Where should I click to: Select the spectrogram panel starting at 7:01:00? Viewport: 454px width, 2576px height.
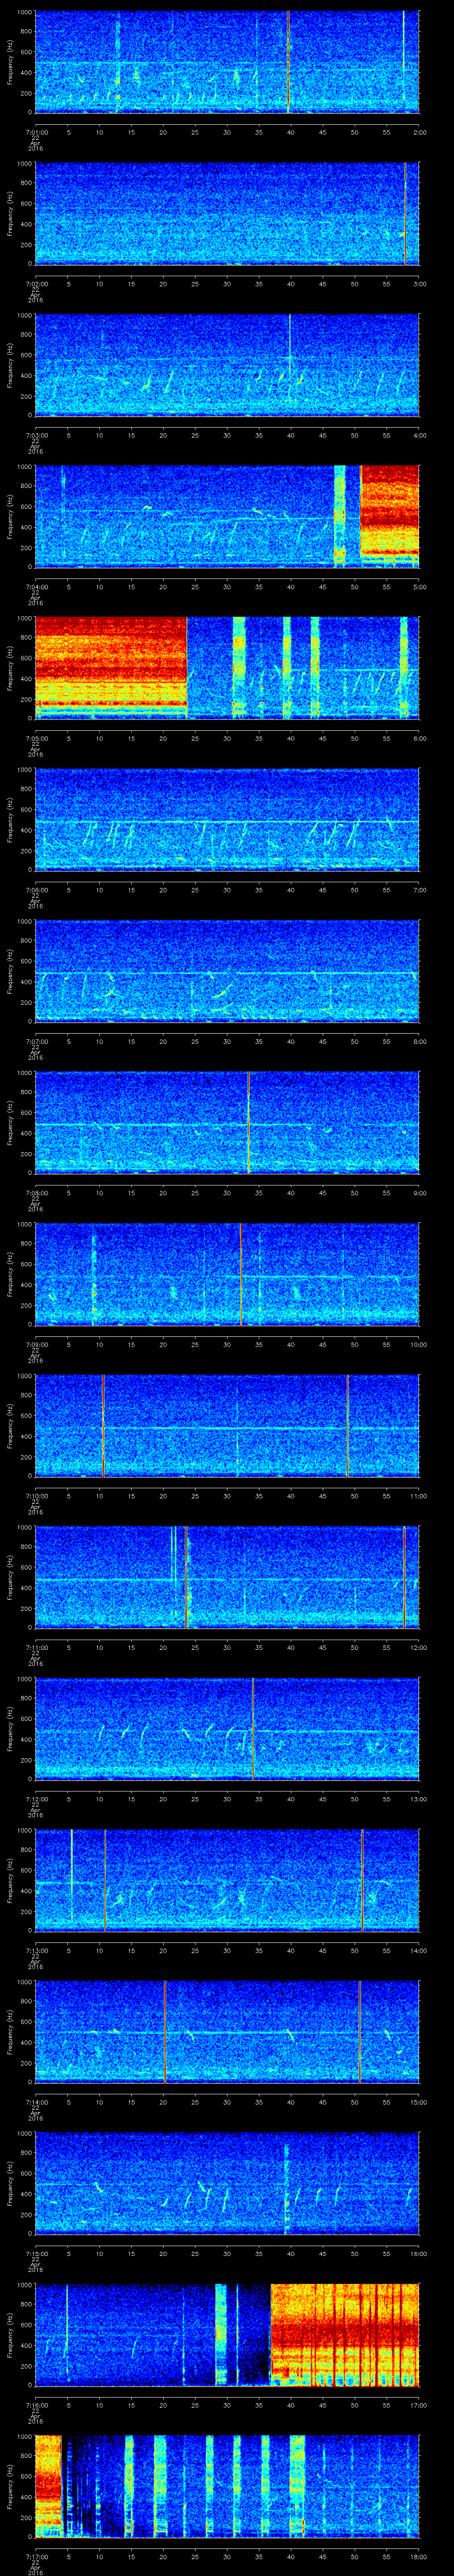point(227,62)
